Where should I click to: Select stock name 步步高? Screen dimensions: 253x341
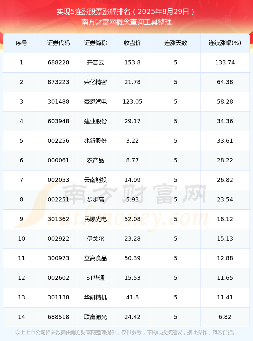pos(96,200)
